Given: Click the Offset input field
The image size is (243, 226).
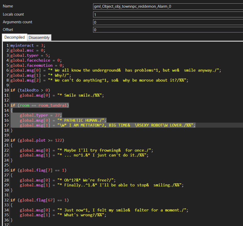Looking at the screenshot, I should [168, 30].
